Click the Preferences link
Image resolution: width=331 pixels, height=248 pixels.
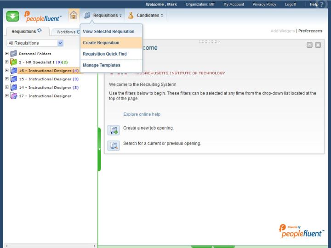click(x=310, y=31)
